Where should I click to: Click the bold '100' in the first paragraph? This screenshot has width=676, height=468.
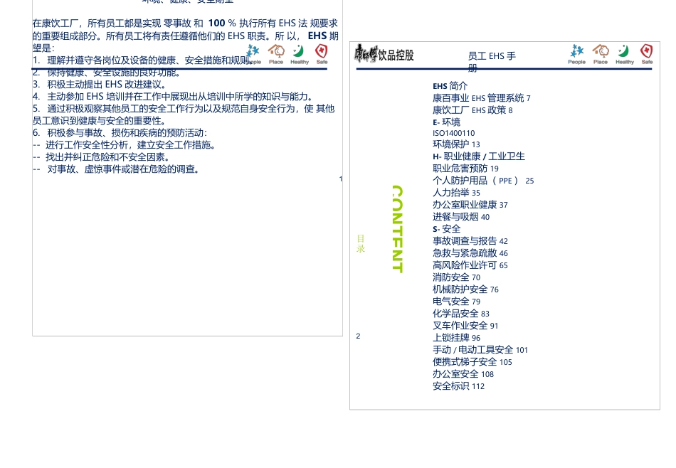pos(216,23)
